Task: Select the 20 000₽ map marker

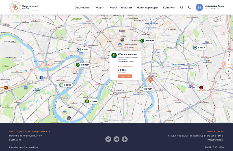Action: pos(147,41)
